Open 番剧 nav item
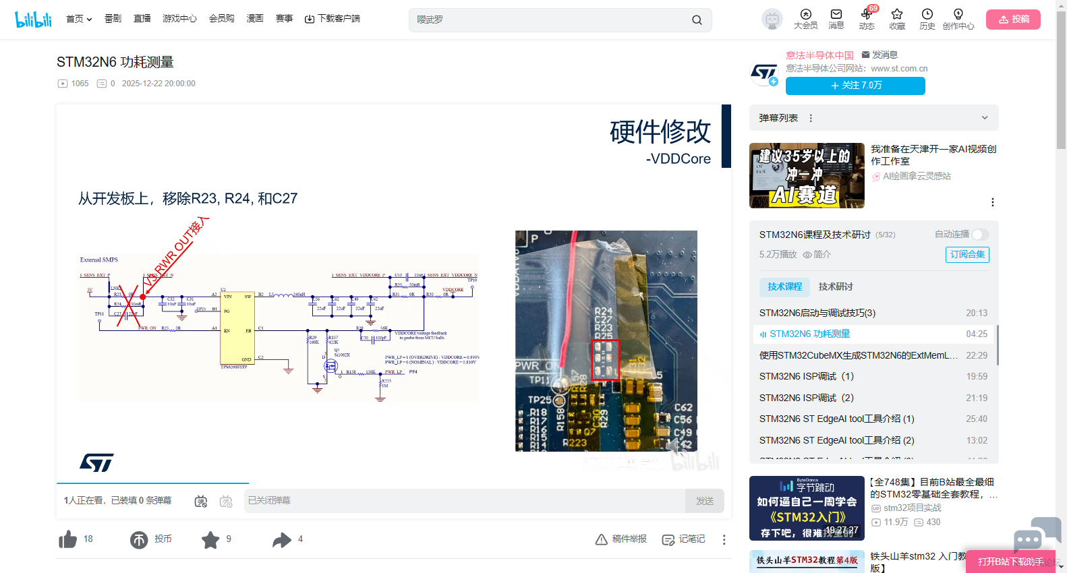The width and height of the screenshot is (1067, 573). [x=113, y=19]
